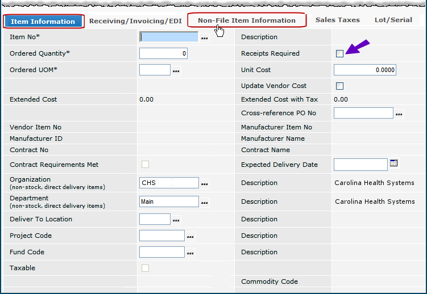Open the Cross-reference PO No lookup icon

point(399,114)
